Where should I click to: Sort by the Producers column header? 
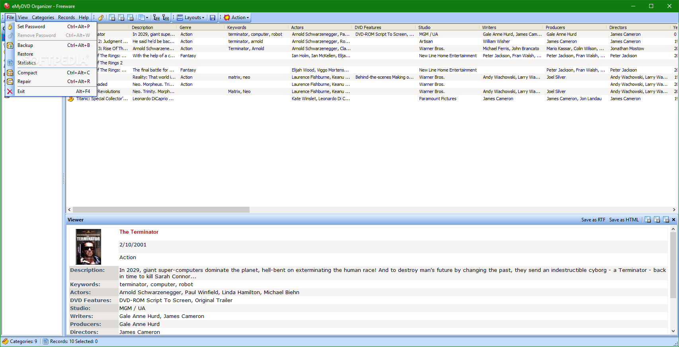(575, 27)
